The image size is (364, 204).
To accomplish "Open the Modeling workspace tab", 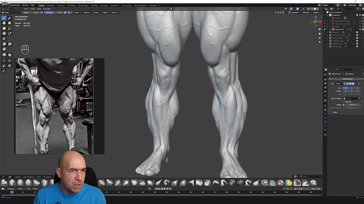I will 51,6.
